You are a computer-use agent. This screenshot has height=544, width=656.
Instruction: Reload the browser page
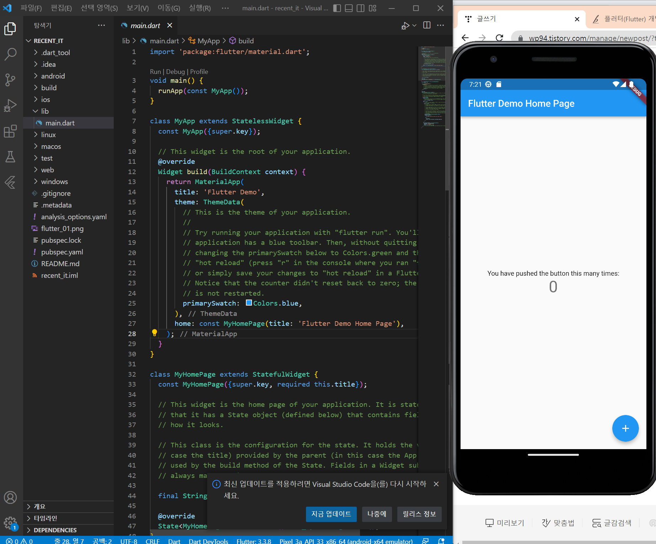[x=499, y=38]
